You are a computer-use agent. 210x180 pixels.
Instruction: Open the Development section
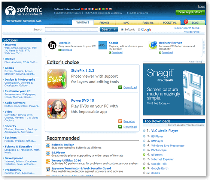pos(13,158)
